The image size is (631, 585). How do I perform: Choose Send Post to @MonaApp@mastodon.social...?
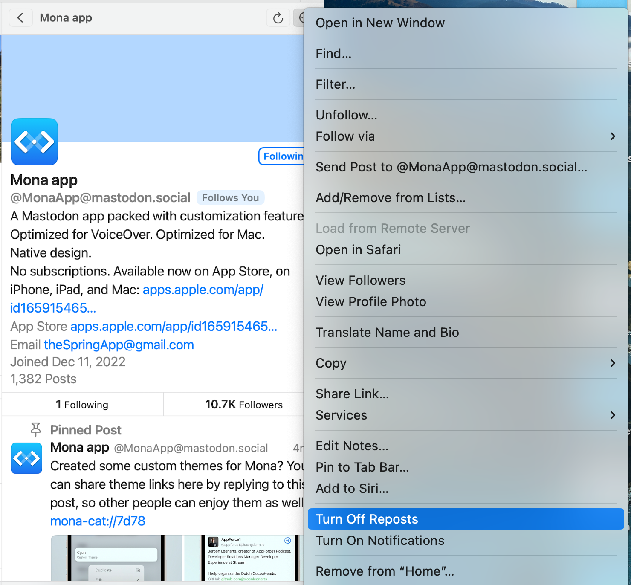(x=466, y=167)
